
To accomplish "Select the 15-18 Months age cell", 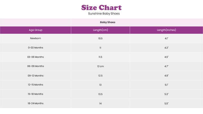I will (x=36, y=94).
